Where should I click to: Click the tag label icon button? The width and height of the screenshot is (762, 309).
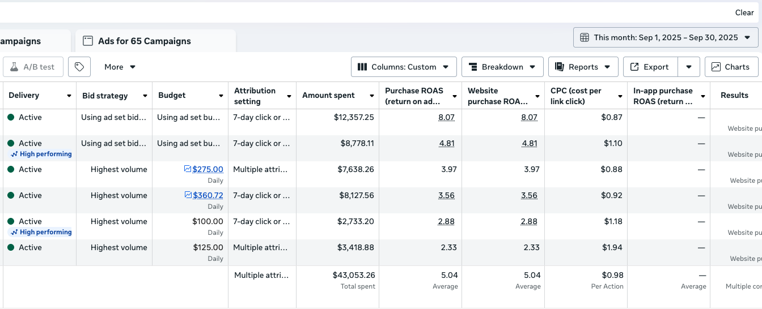79,67
